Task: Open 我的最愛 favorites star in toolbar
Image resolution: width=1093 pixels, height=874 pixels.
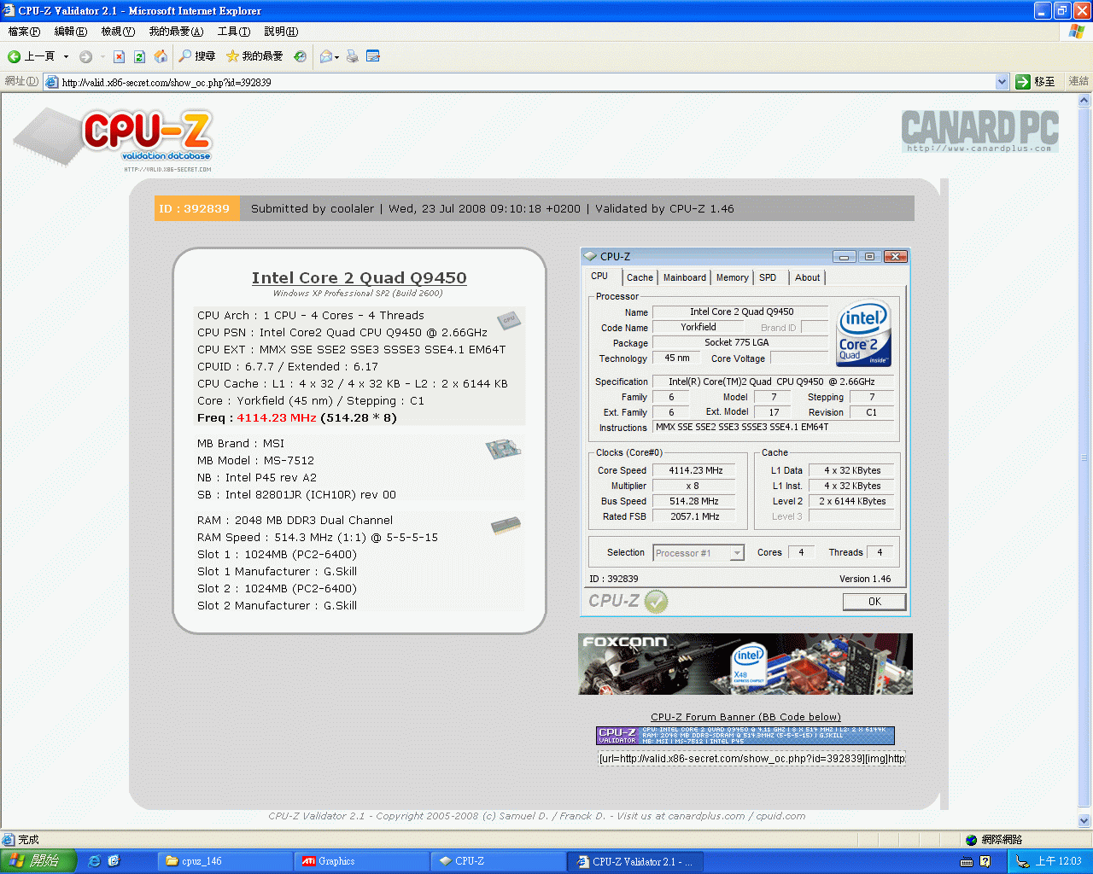Action: click(254, 56)
